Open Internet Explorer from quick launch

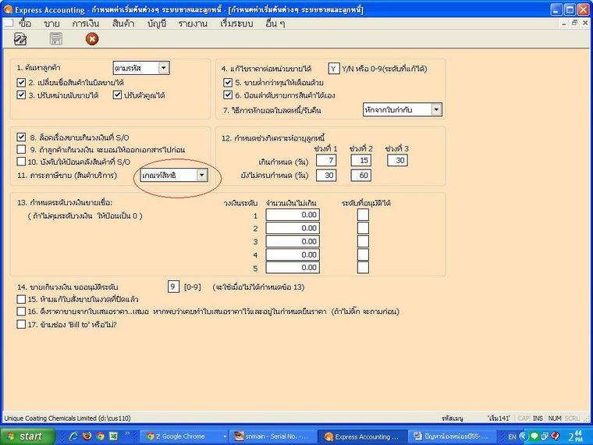tap(73, 436)
